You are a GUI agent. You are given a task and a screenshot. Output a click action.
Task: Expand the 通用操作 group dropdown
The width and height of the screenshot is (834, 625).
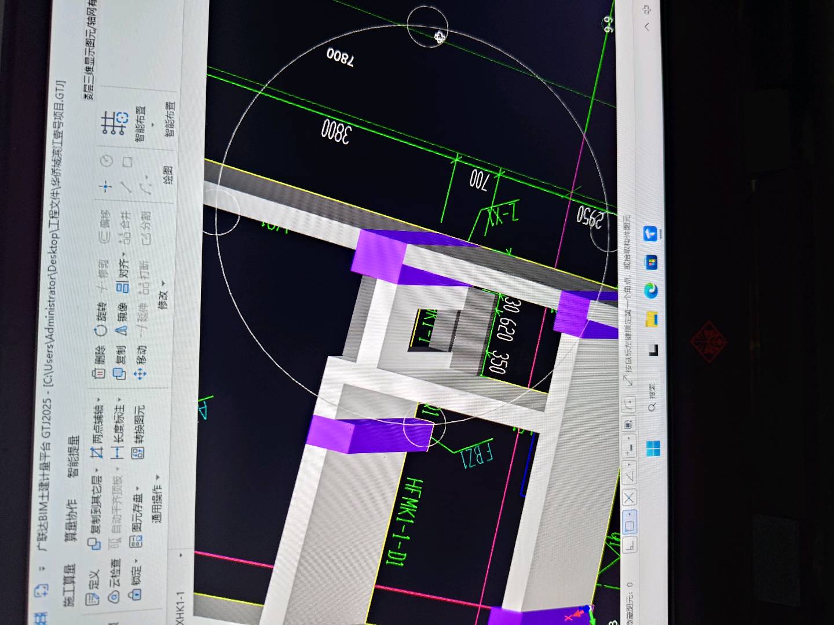(158, 478)
